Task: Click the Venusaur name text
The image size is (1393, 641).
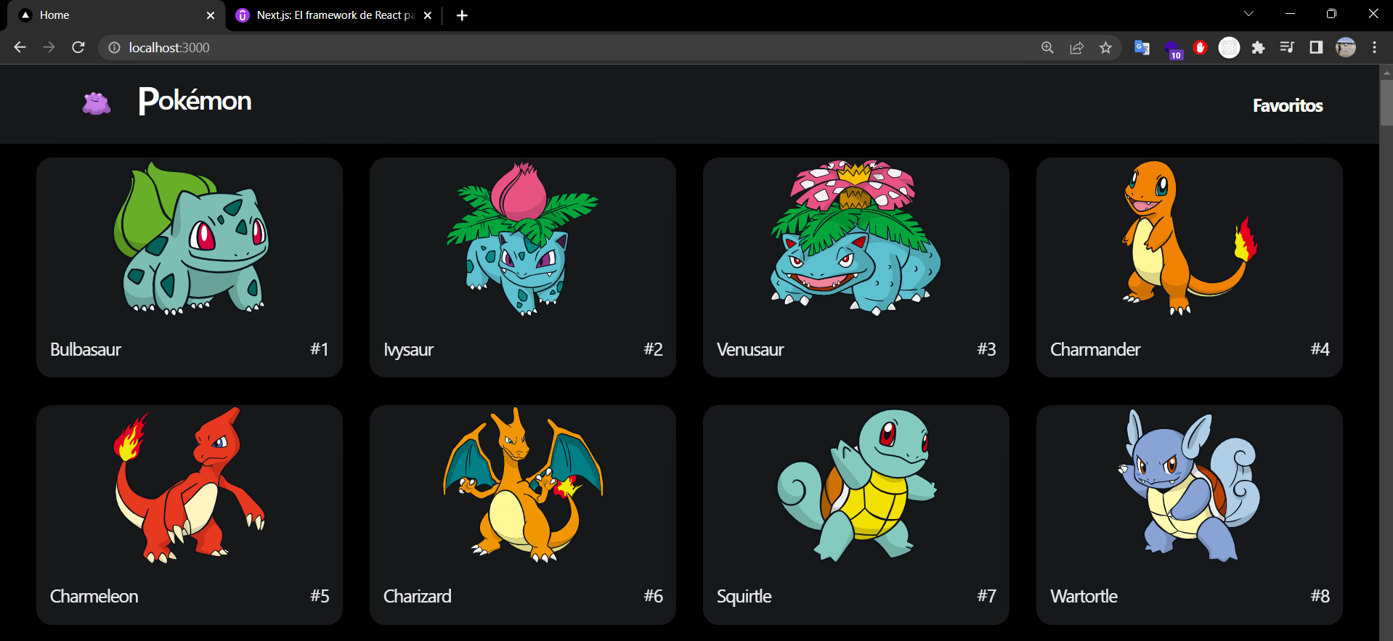Action: pos(750,349)
